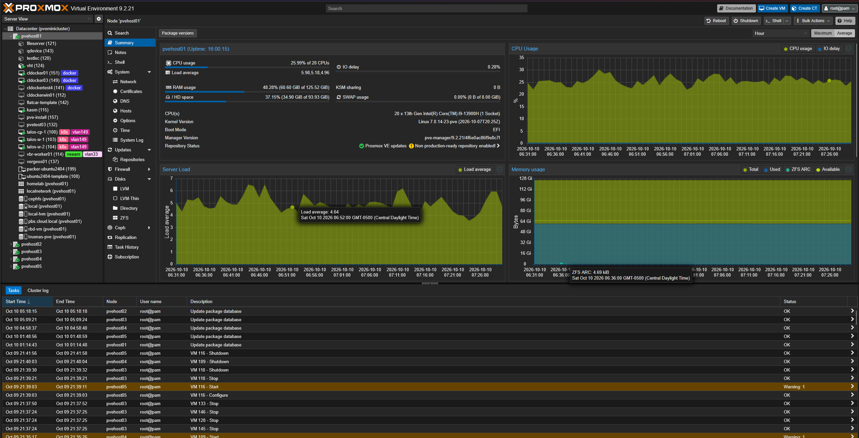
Task: Click the Shutdown button
Action: point(746,21)
